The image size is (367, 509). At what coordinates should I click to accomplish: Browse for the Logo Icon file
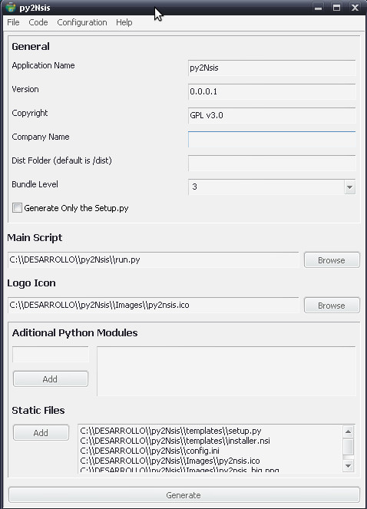pyautogui.click(x=332, y=306)
